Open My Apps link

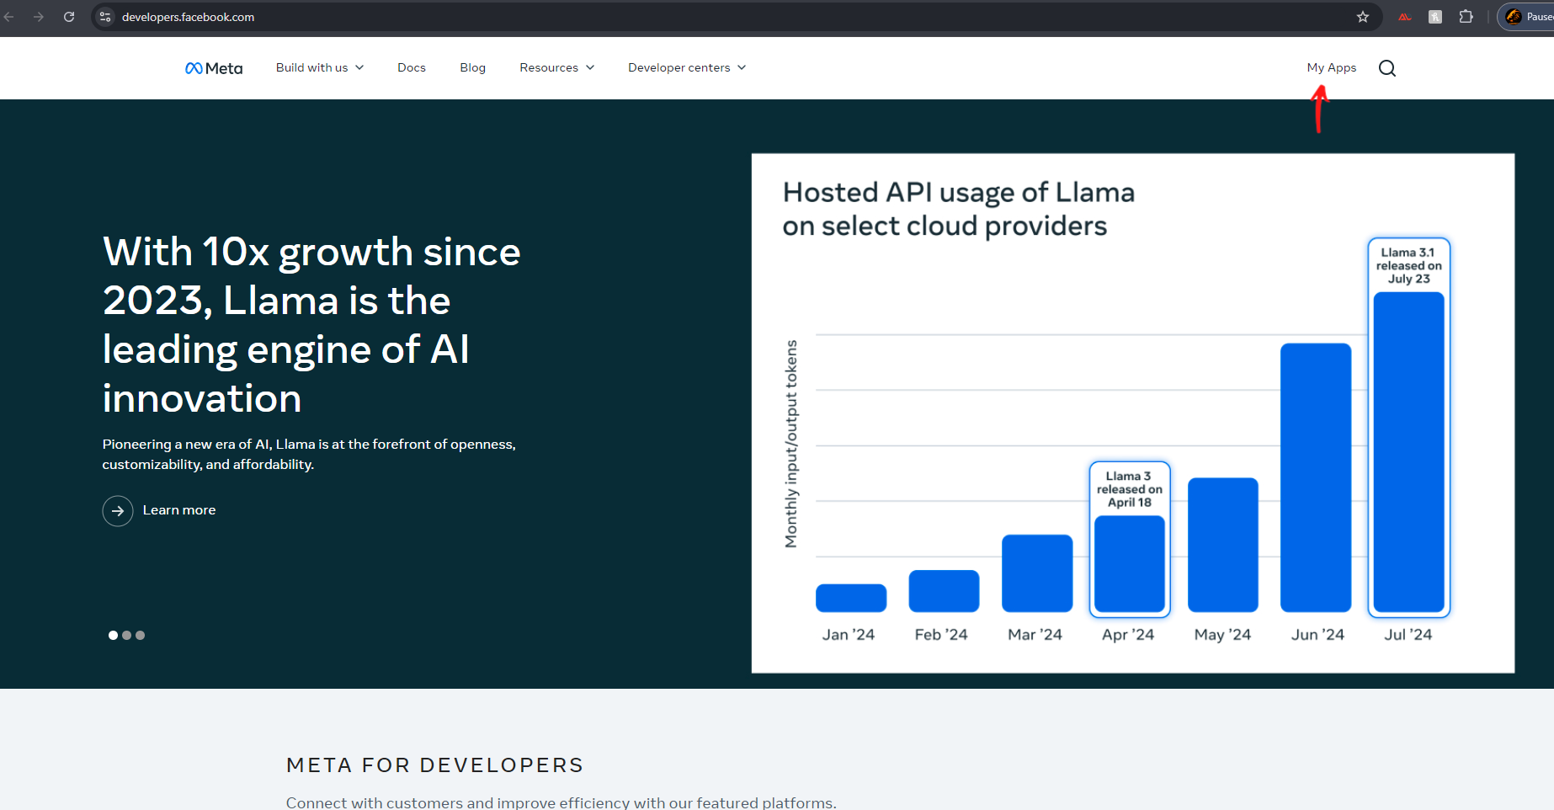coord(1331,67)
